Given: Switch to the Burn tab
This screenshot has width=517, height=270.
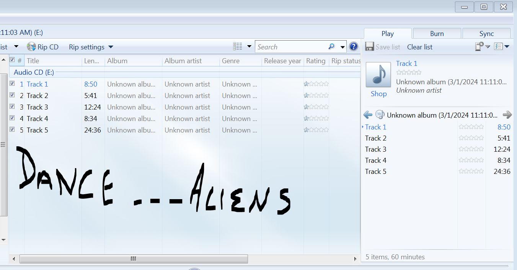Looking at the screenshot, I should click(437, 34).
